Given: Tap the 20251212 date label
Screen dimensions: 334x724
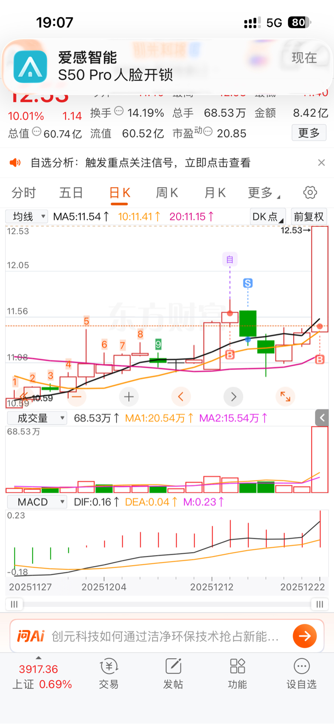Looking at the screenshot, I should (212, 587).
